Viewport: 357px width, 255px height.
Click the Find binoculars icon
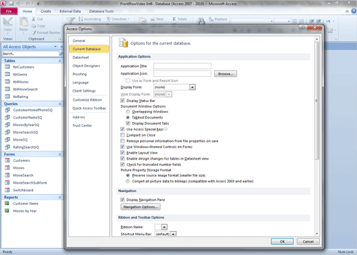(x=200, y=21)
